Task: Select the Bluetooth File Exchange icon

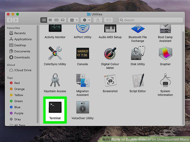Action: 138,29
